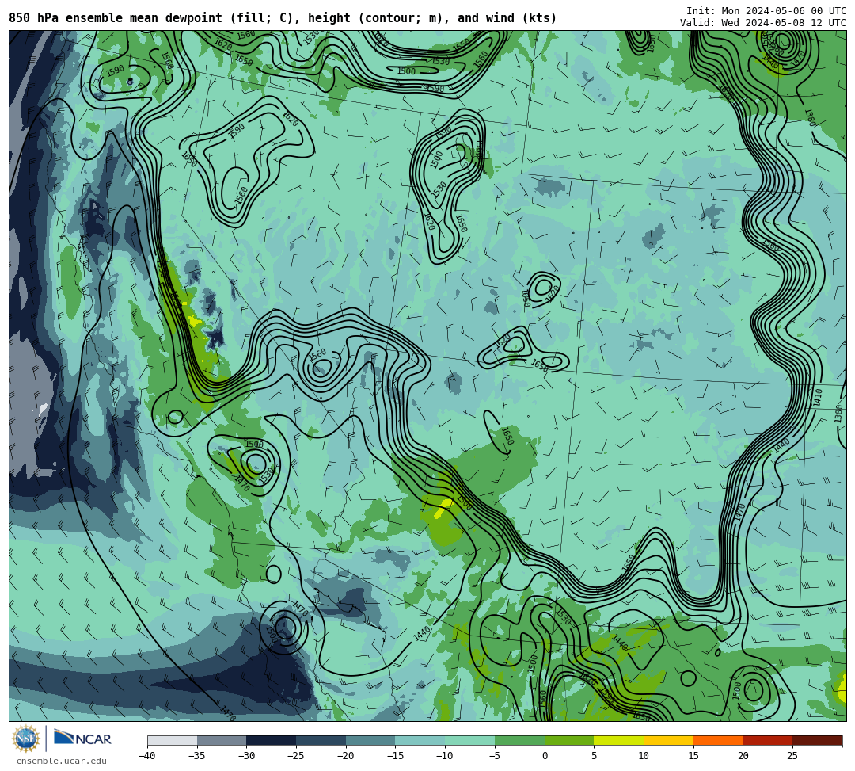Click the '20' colorbar tick label
This screenshot has width=855, height=771.
click(x=743, y=756)
